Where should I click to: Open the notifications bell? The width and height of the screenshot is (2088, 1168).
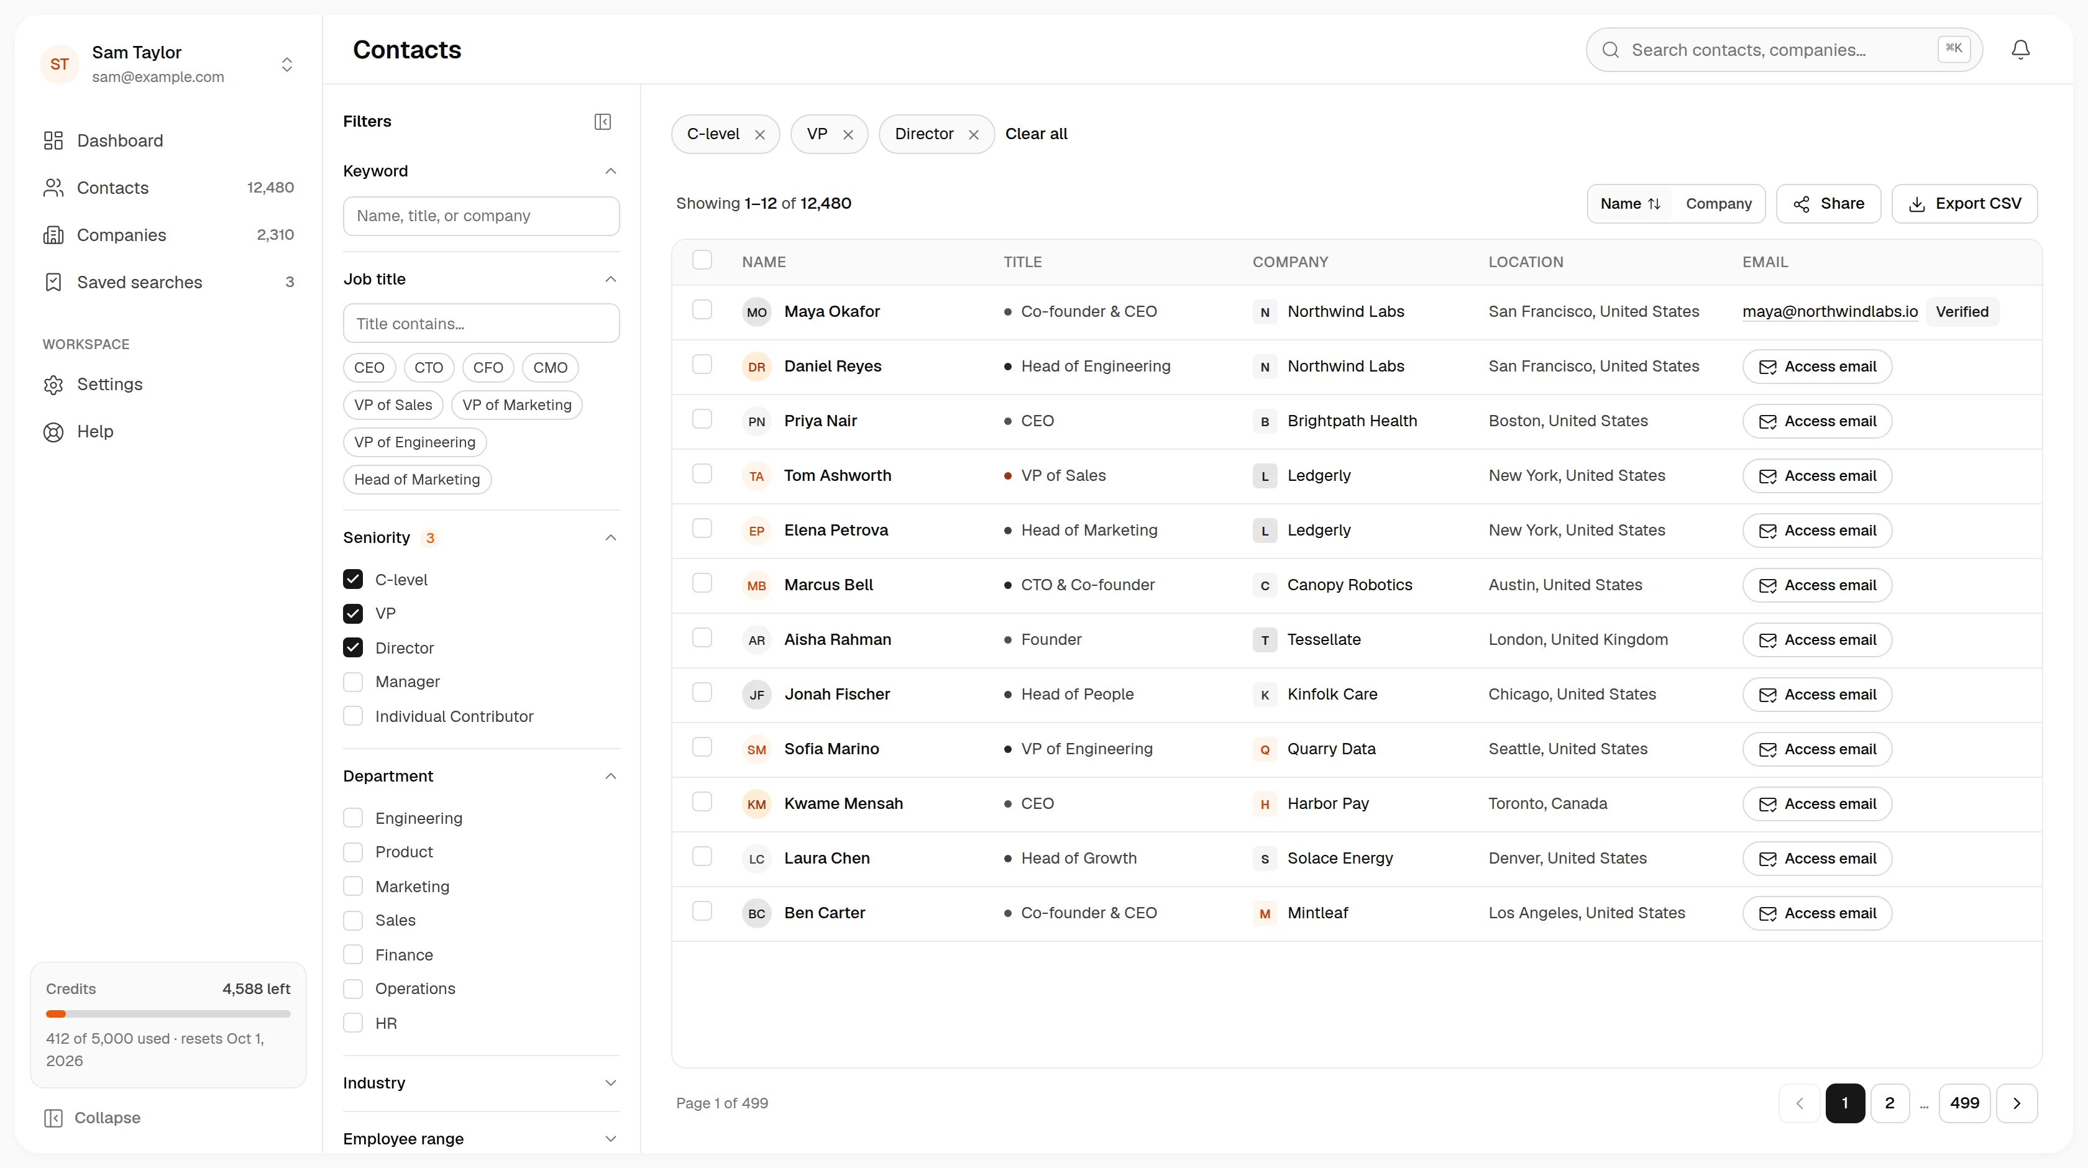click(x=2020, y=50)
